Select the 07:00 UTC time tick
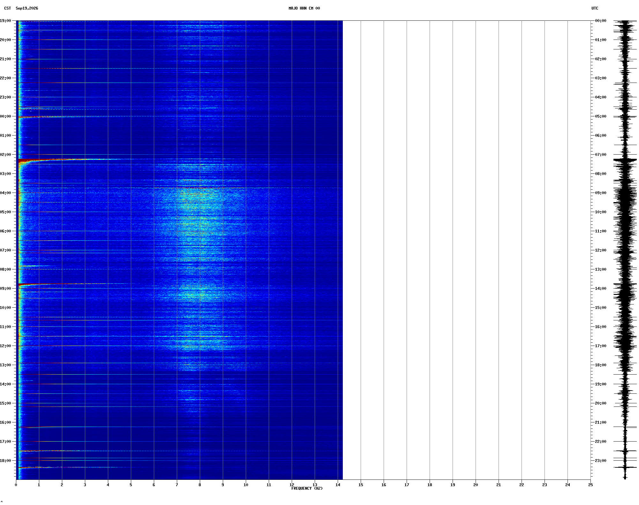 tap(600, 155)
